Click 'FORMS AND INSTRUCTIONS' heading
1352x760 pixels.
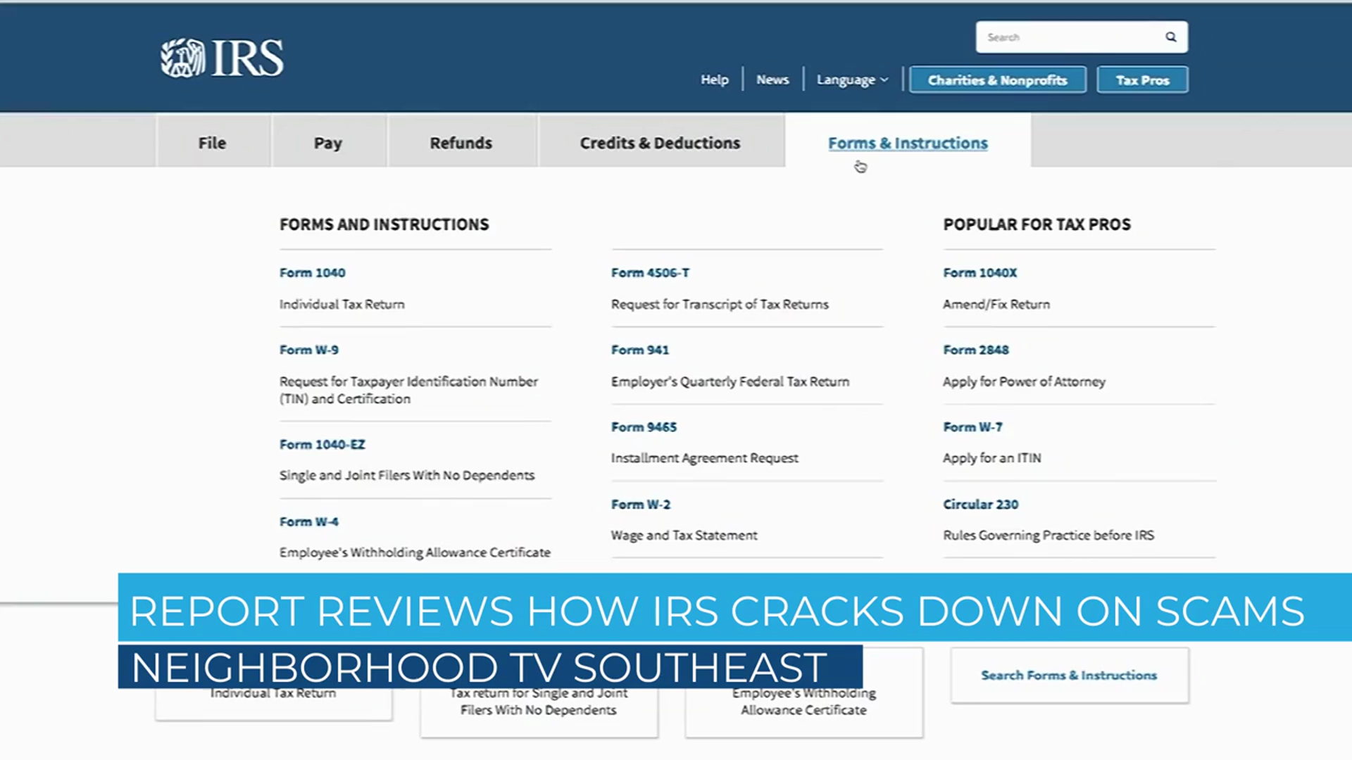384,224
